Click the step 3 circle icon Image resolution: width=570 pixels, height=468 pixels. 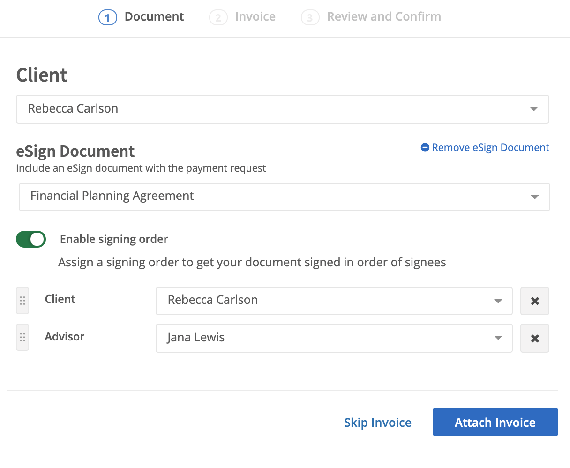tap(310, 18)
